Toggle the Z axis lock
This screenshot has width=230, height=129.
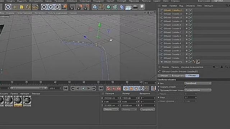pos(57,7)
